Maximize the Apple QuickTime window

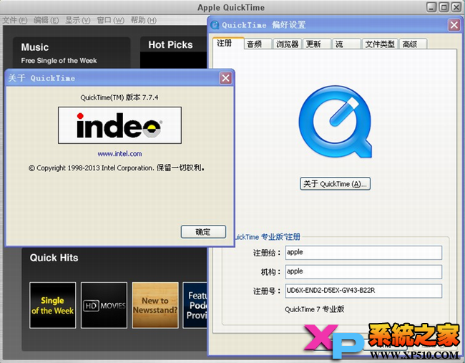tap(444, 7)
